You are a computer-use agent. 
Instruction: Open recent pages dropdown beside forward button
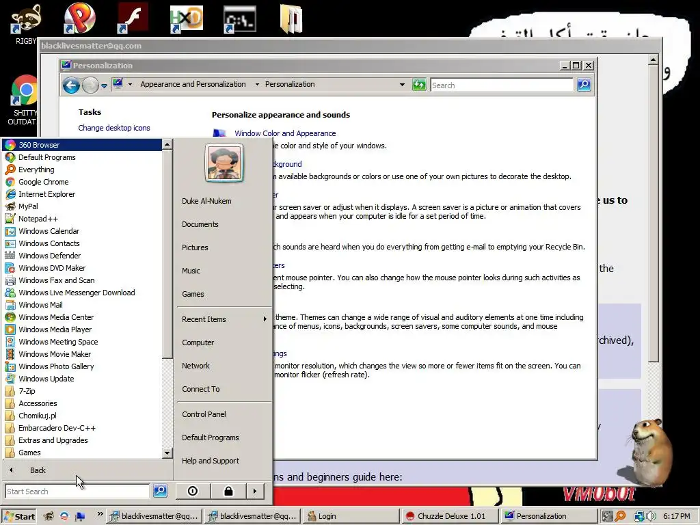point(104,85)
